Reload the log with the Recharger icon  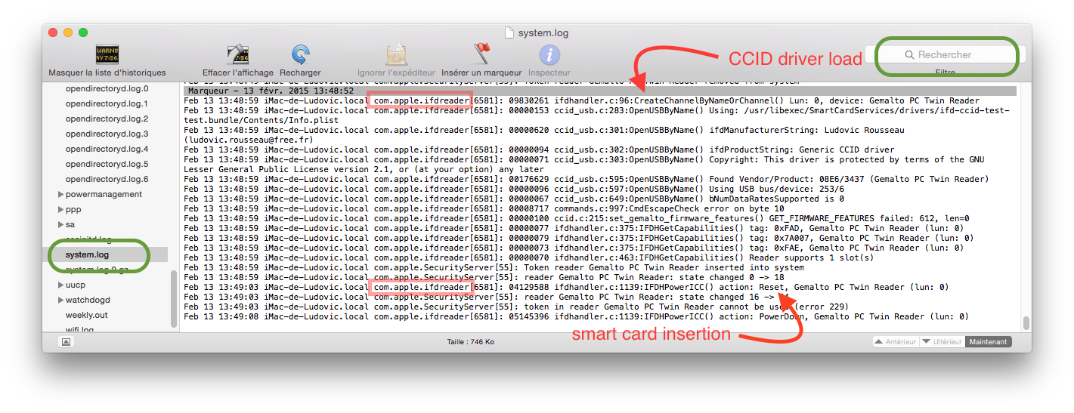(300, 54)
